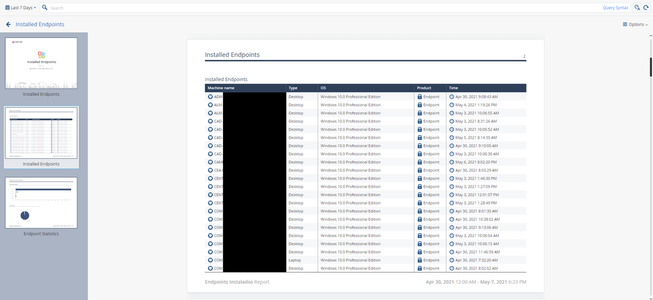Click lock icon in May 6 8:02:20 PM row

tap(420, 162)
